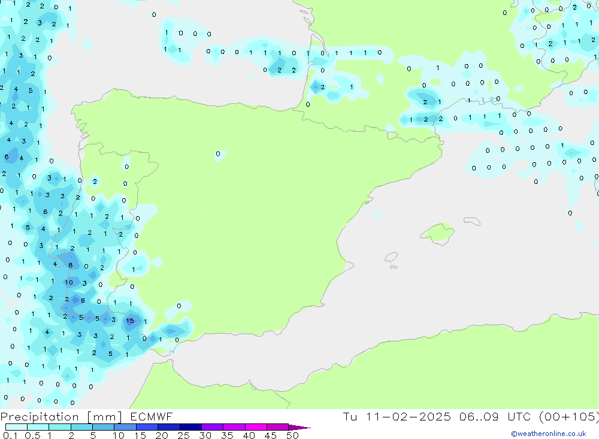Click the Mallorca island on the map

(x=437, y=233)
